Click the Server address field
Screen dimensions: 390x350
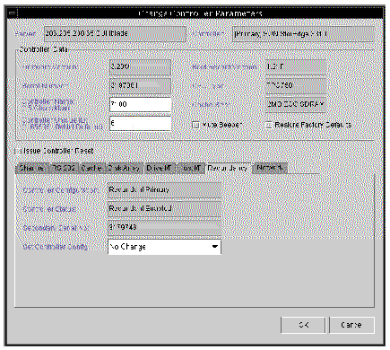pos(115,33)
